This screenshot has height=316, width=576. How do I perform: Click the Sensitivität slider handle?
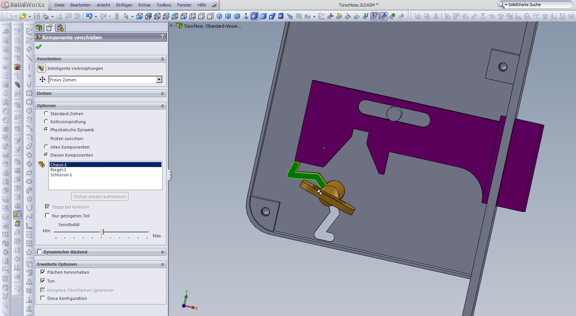(x=102, y=232)
